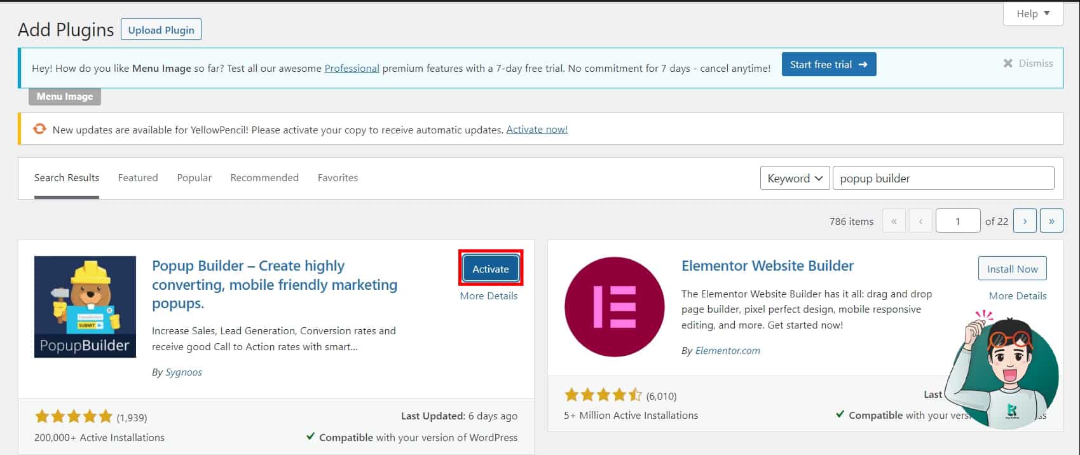The width and height of the screenshot is (1080, 455).
Task: Dismiss the Menu Image notice
Action: 1028,63
